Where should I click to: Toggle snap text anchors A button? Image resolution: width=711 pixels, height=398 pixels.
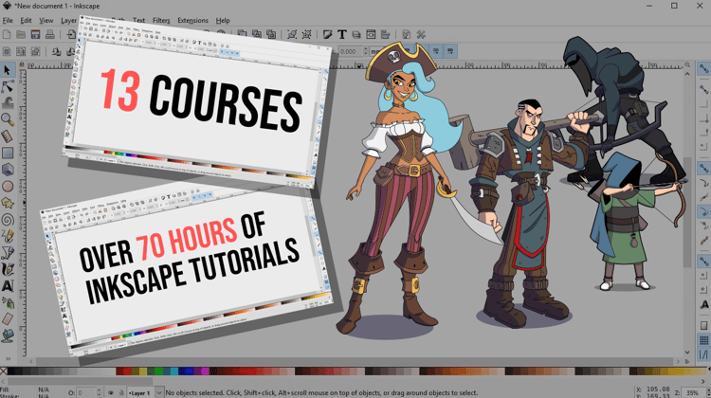point(703,304)
